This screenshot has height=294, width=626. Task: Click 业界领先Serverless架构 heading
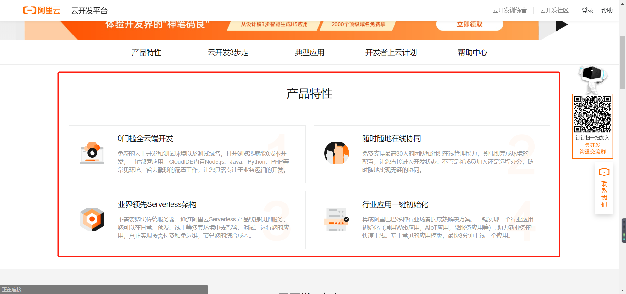[157, 204]
